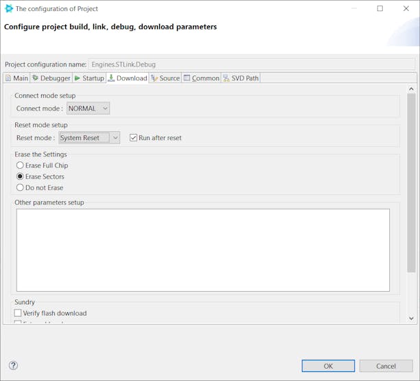This screenshot has height=381, width=420.
Task: Click the Debugger tab bug icon
Action: 36,78
